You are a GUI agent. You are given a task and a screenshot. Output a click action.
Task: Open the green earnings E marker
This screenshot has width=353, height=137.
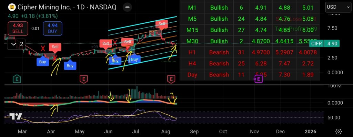click(17, 79)
